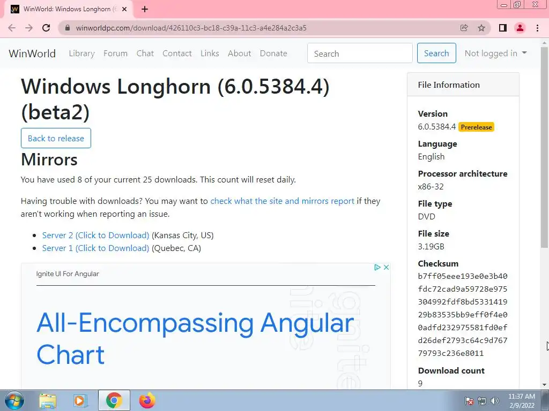549x411 pixels.
Task: Open the browser side panel icon
Action: (503, 28)
